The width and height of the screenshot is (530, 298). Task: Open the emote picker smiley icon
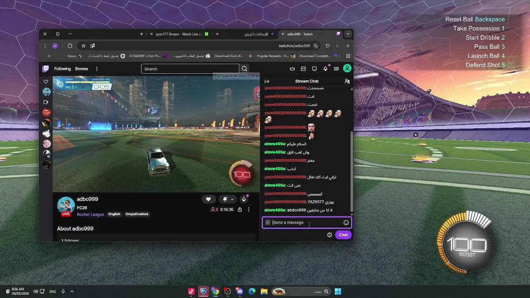(346, 223)
